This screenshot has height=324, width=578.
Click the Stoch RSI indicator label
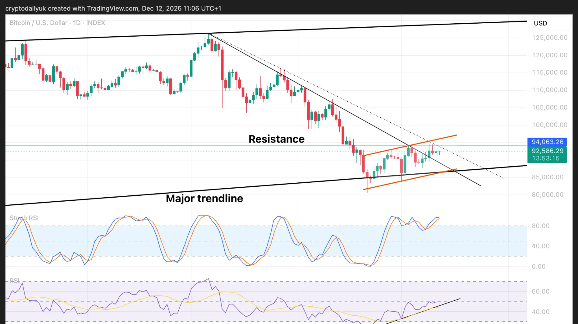click(x=24, y=218)
